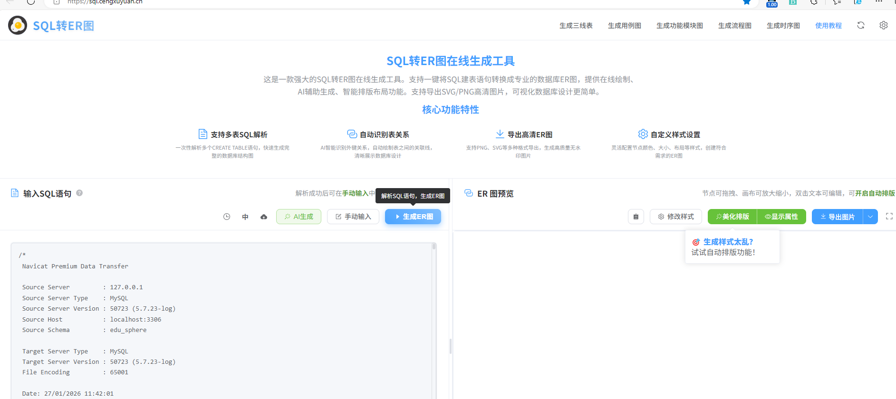This screenshot has width=896, height=399.
Task: Click the link icon beside ER 图预览
Action: [468, 193]
